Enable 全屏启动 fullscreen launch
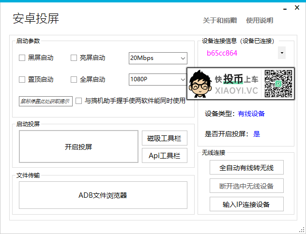 (74, 80)
